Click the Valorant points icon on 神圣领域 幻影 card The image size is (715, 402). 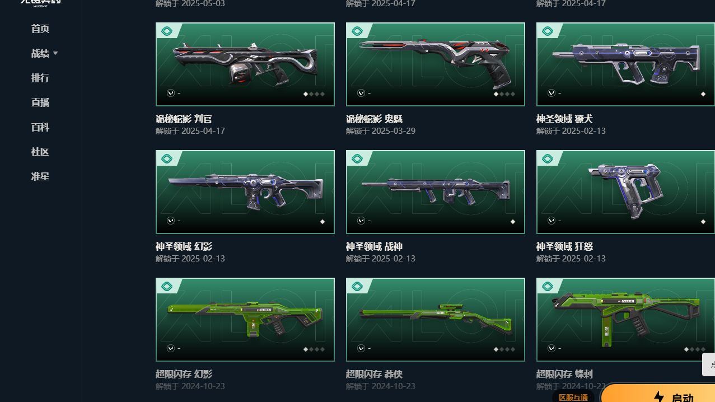(x=171, y=221)
